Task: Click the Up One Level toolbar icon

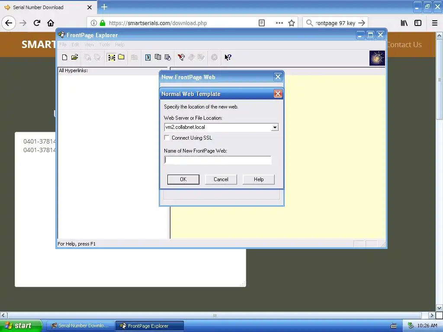Action: click(x=134, y=57)
